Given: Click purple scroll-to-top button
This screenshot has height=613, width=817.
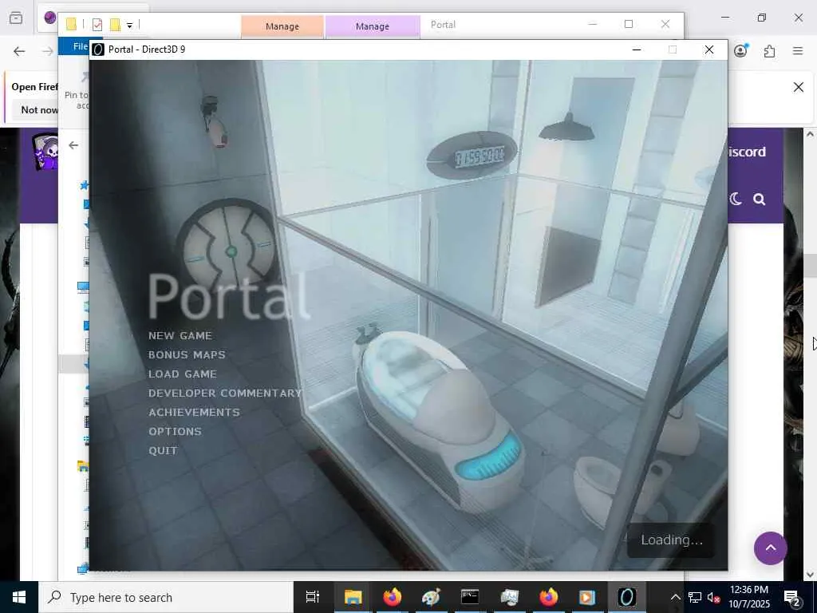Looking at the screenshot, I should tap(770, 548).
